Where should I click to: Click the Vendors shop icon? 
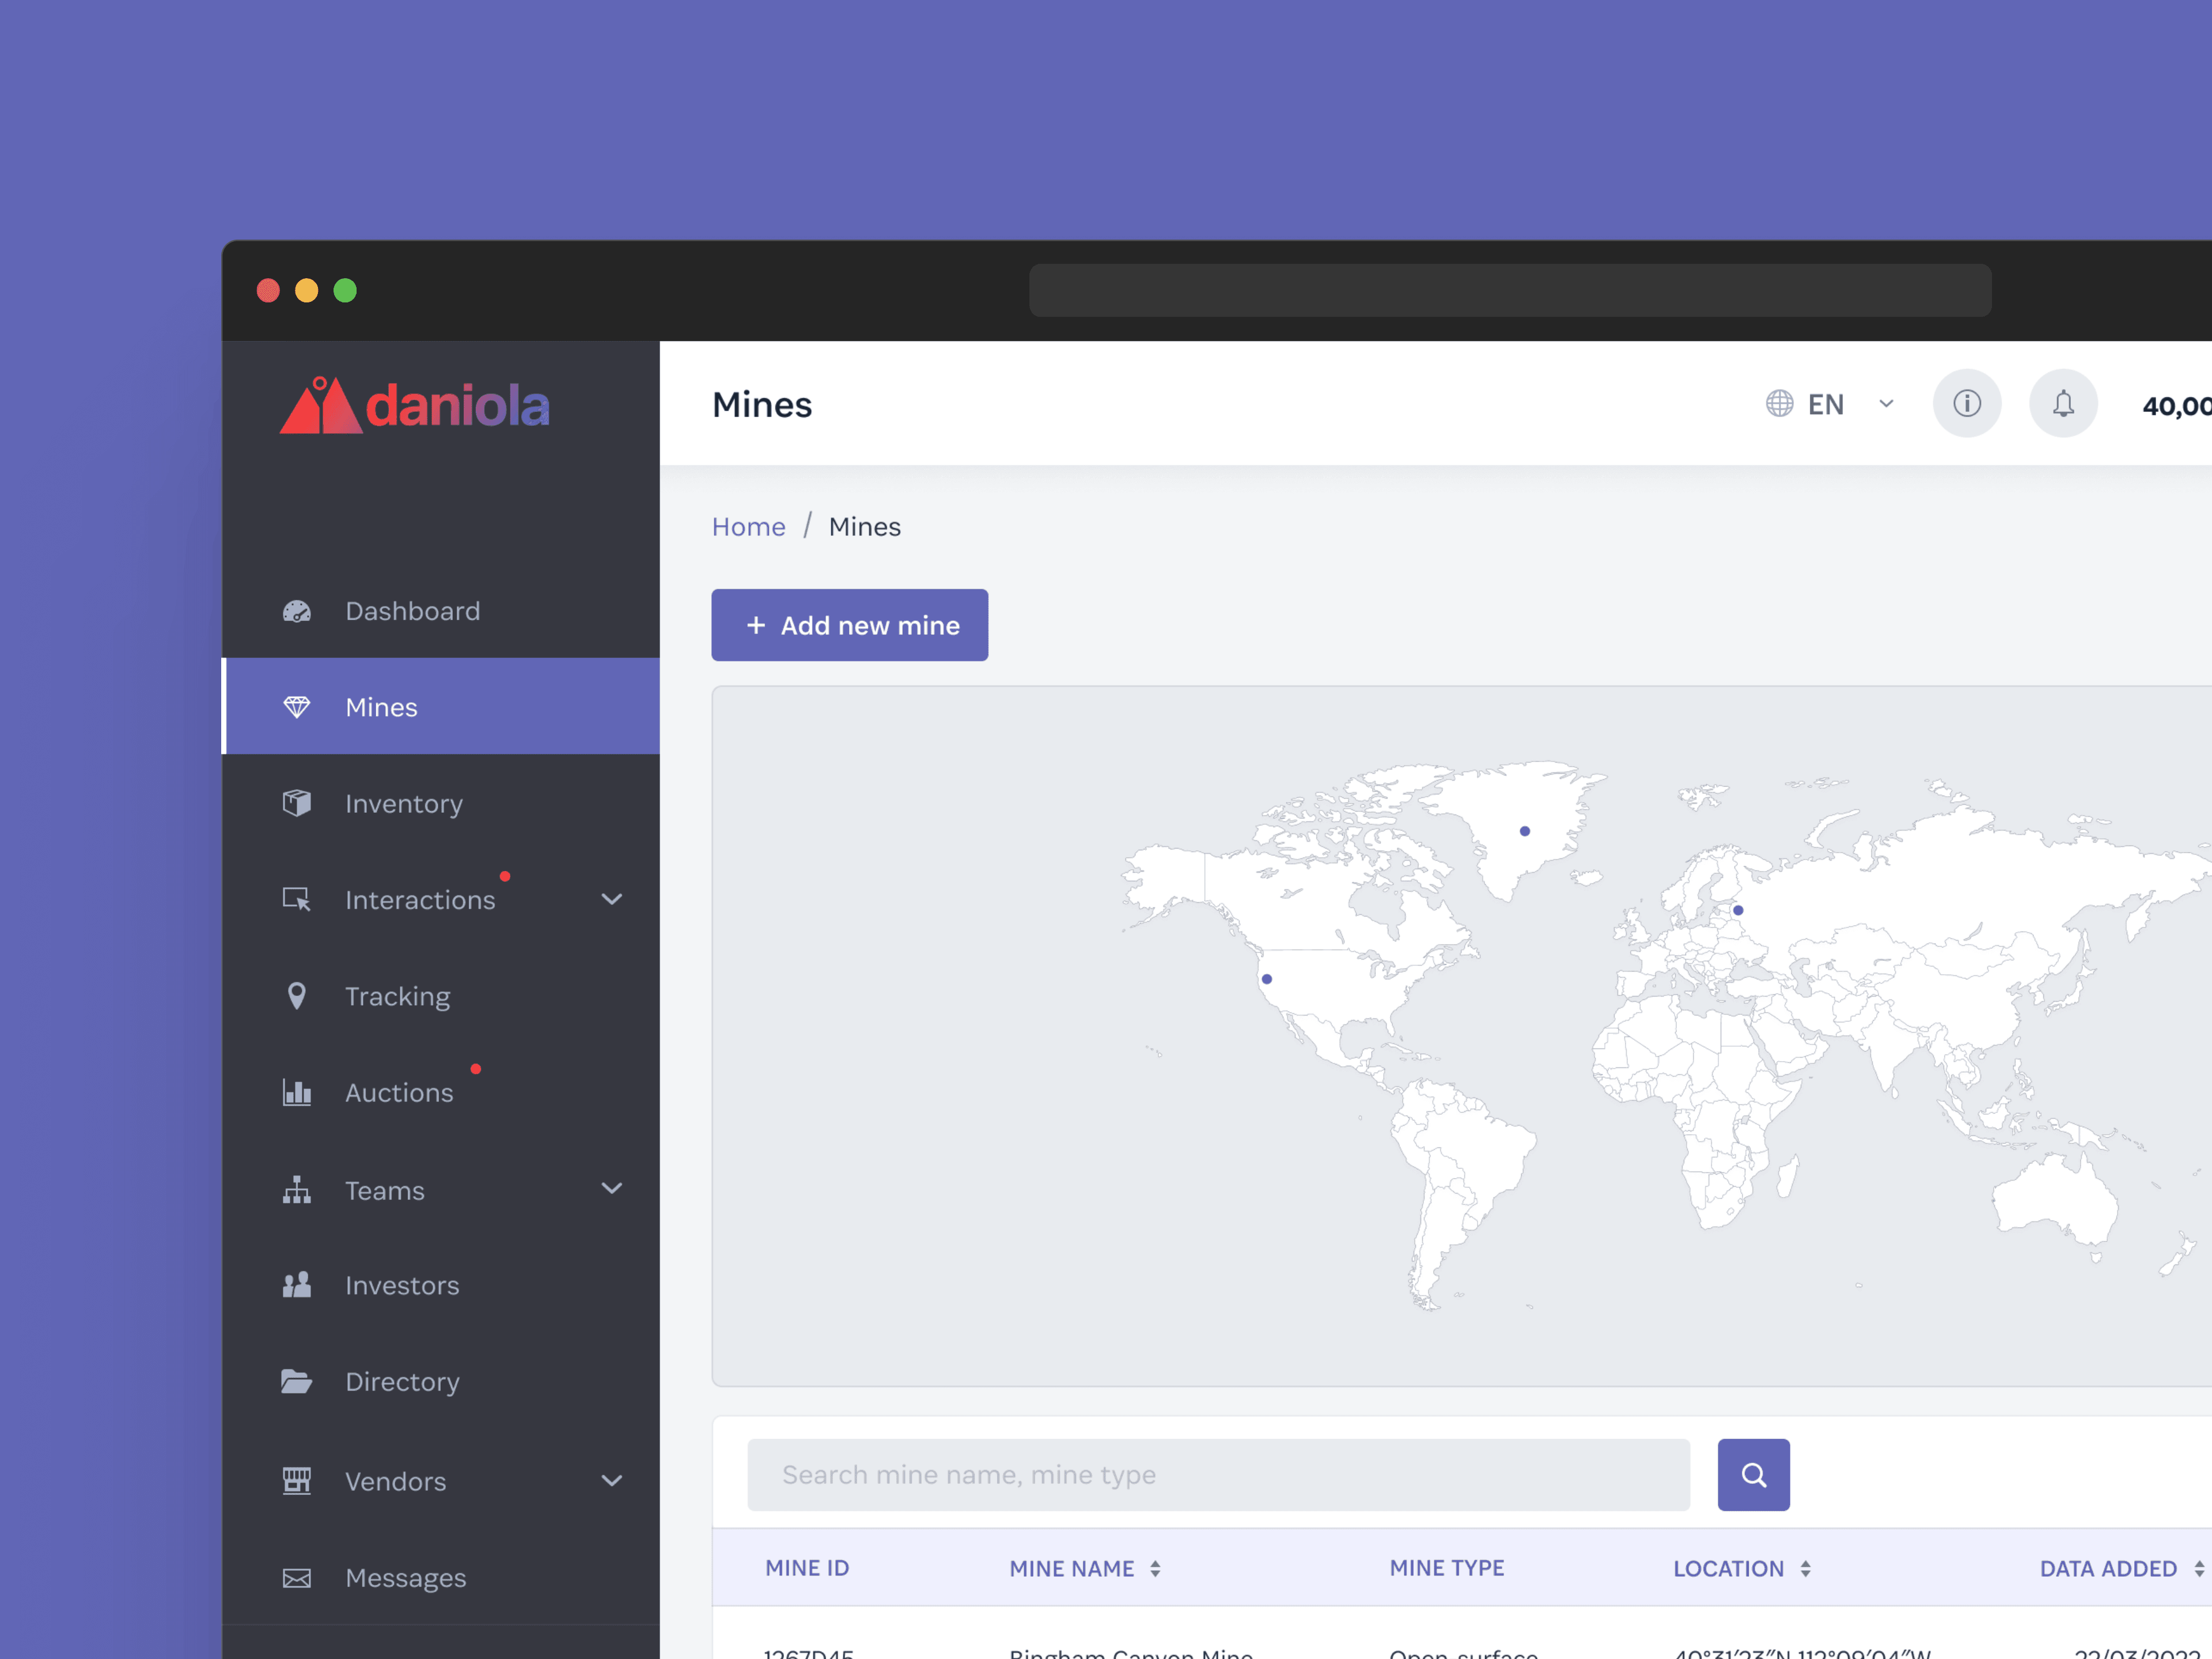click(297, 1481)
